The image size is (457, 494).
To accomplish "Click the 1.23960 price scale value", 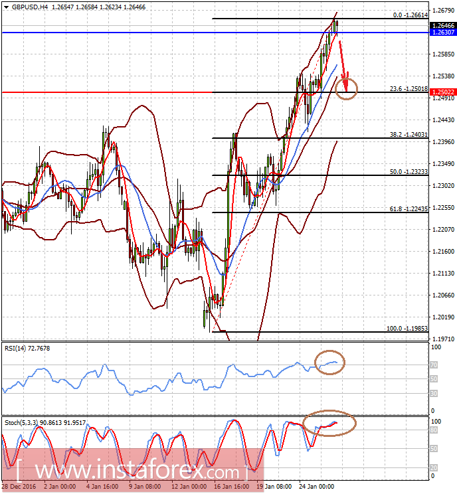I will coord(444,142).
